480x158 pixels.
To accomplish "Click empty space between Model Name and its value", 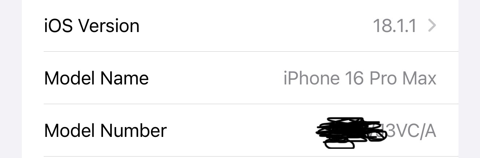I will point(216,78).
